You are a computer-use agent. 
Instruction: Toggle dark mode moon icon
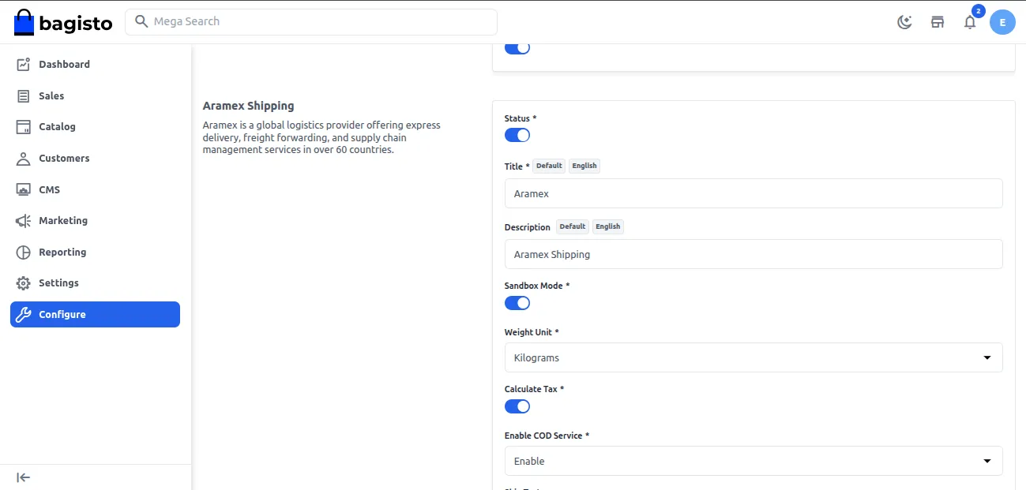905,22
